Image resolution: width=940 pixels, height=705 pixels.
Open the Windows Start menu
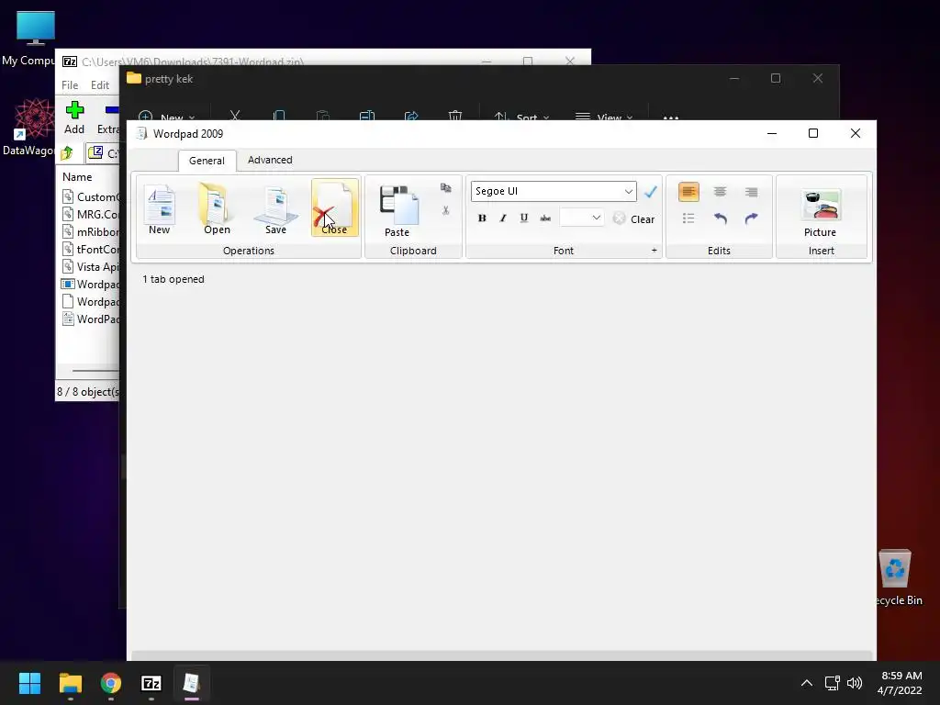[x=29, y=683]
